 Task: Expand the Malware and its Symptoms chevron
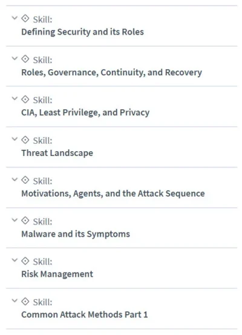point(15,220)
